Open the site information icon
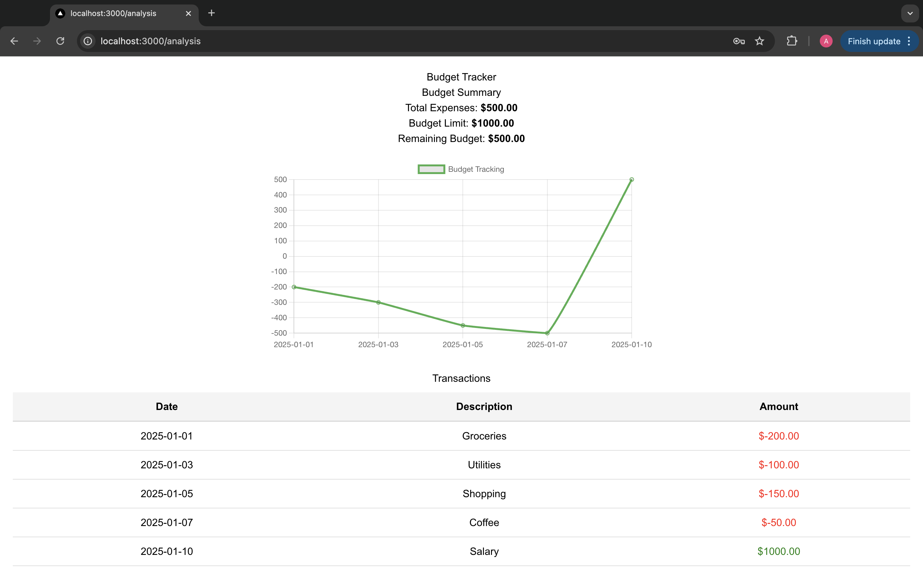Viewport: 923px width, 577px height. (88, 41)
